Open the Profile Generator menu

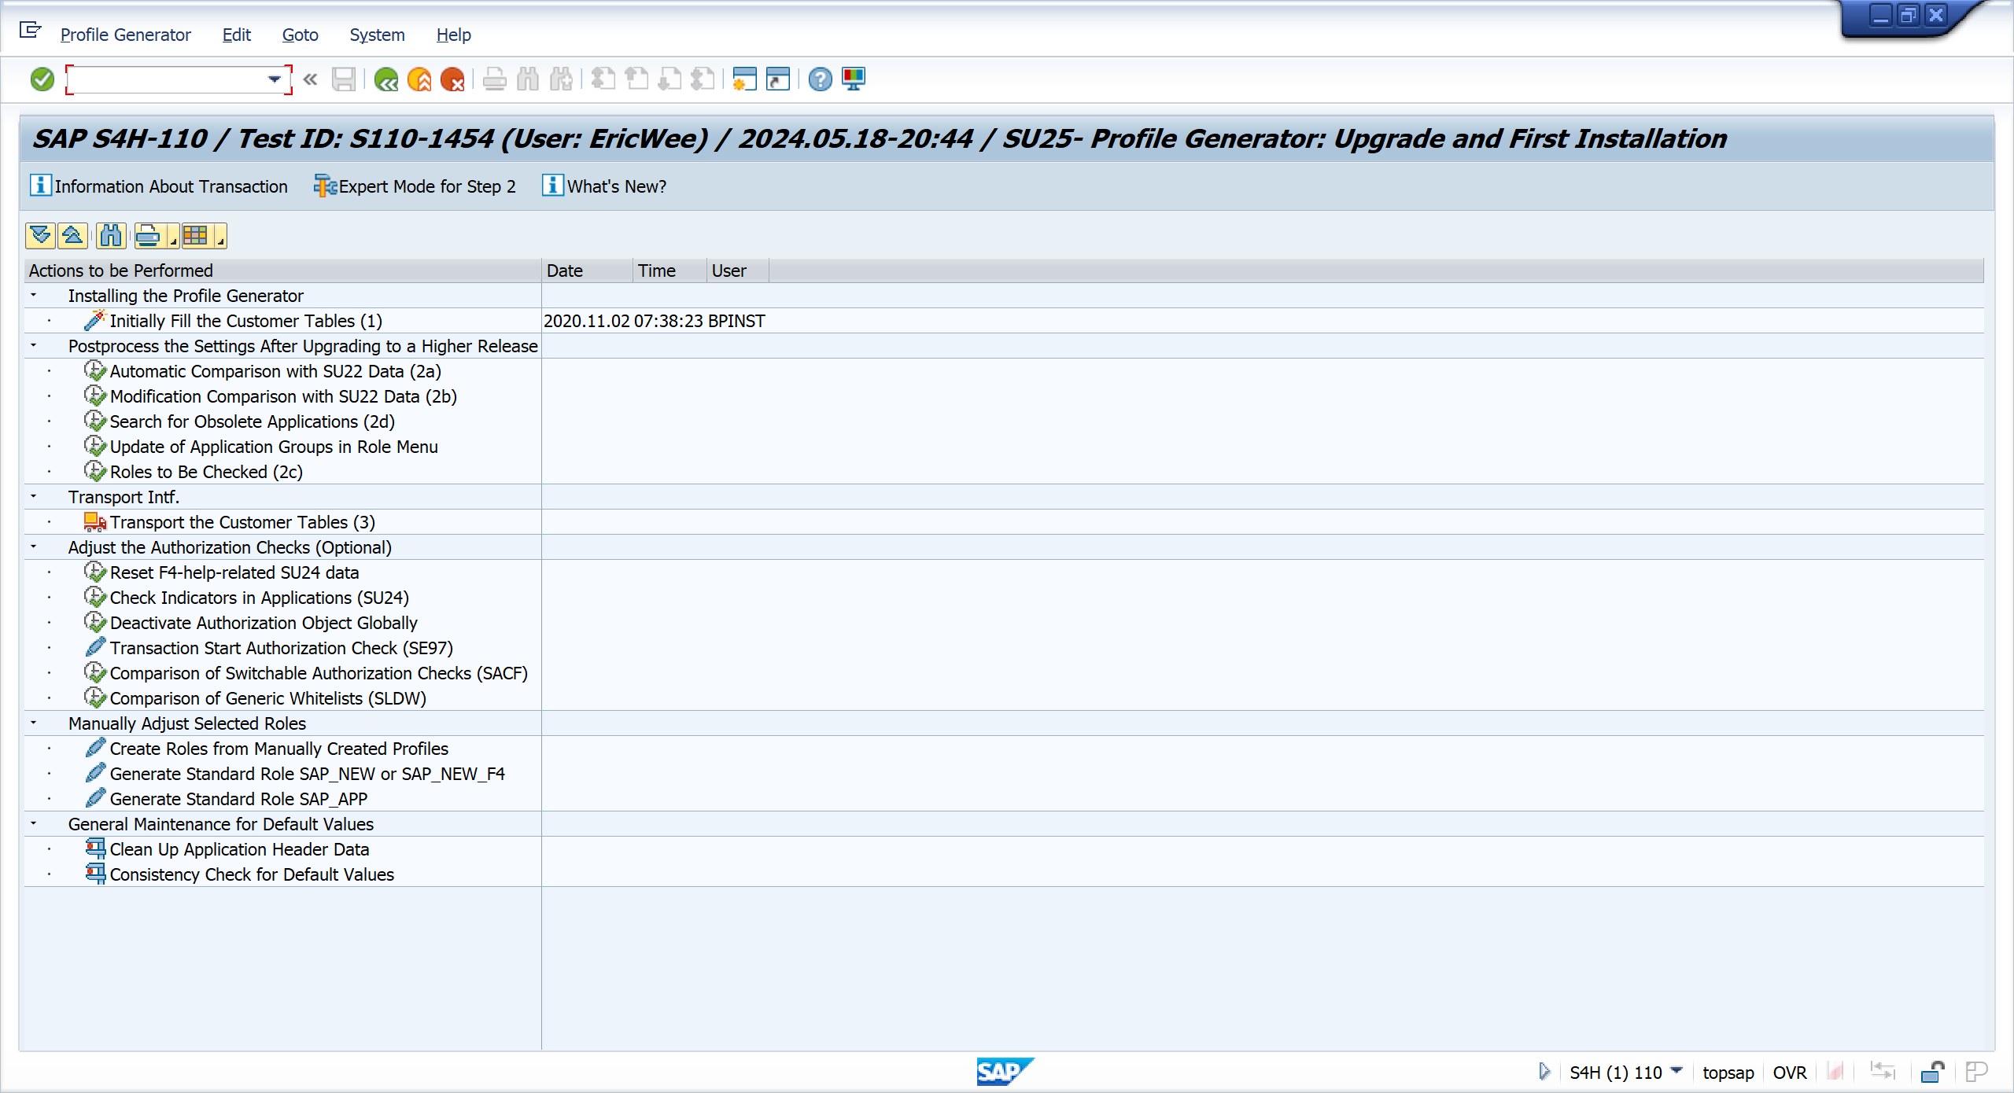tap(125, 35)
